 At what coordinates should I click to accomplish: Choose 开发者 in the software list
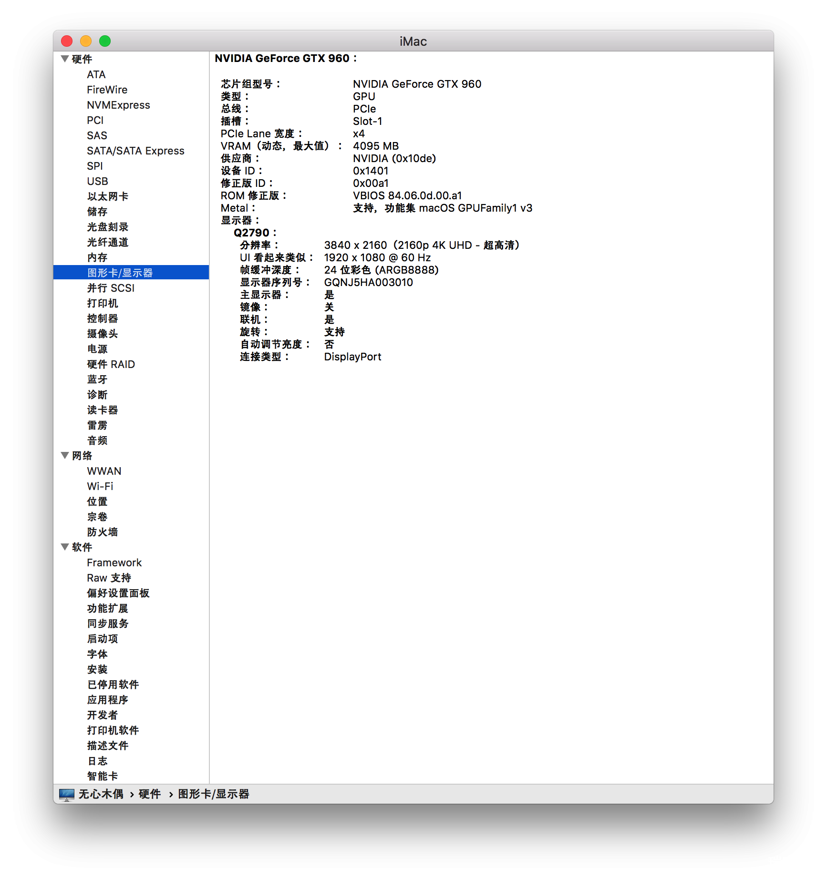tap(103, 715)
